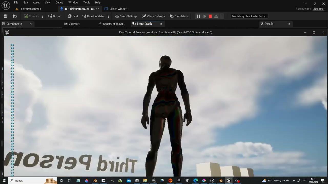Open the Help menu
Image resolution: width=328 pixels, height=184 pixels.
(x=98, y=2)
